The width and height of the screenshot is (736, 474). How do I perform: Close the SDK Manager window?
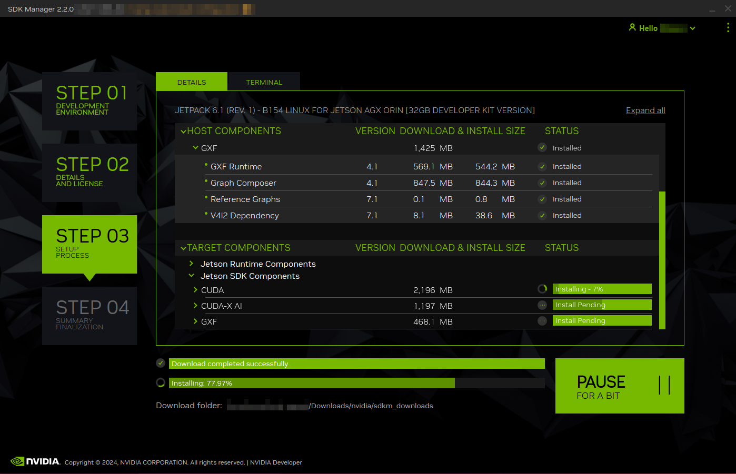pyautogui.click(x=728, y=8)
